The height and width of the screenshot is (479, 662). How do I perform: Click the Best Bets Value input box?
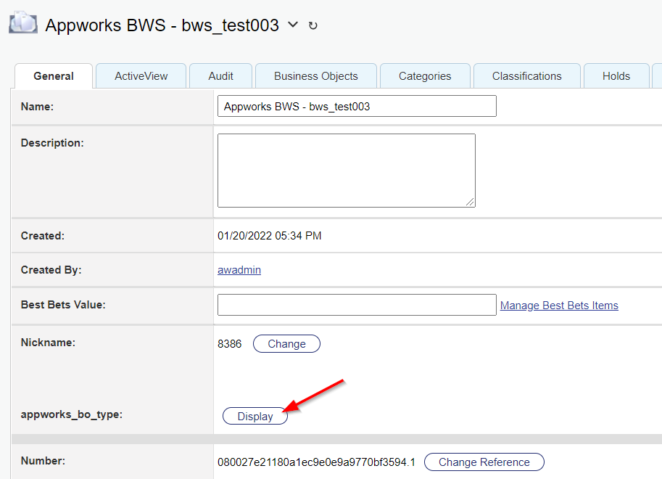pyautogui.click(x=357, y=305)
